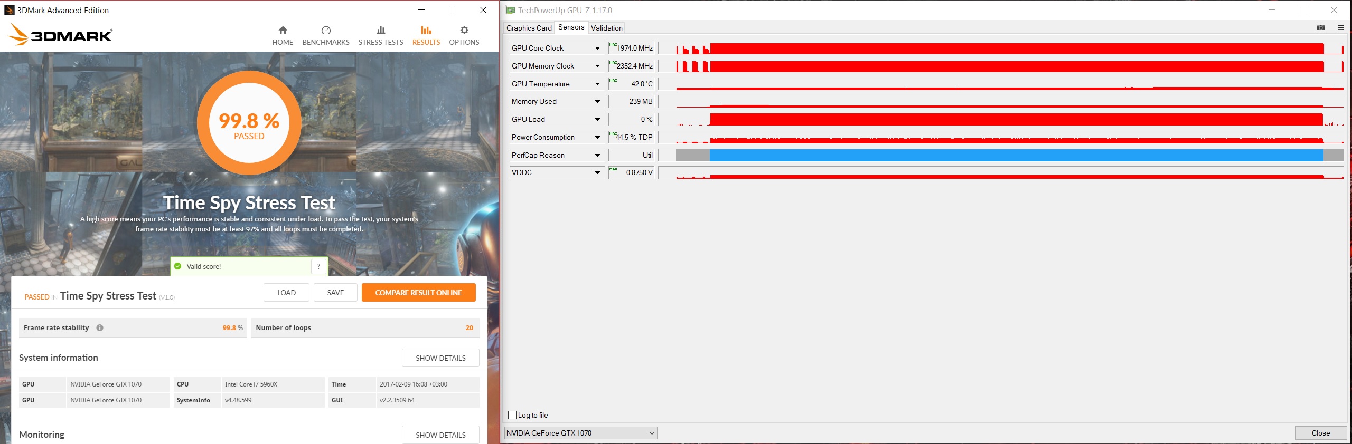Switch to Sensors tab
Screen dimensions: 1352x444
click(571, 27)
